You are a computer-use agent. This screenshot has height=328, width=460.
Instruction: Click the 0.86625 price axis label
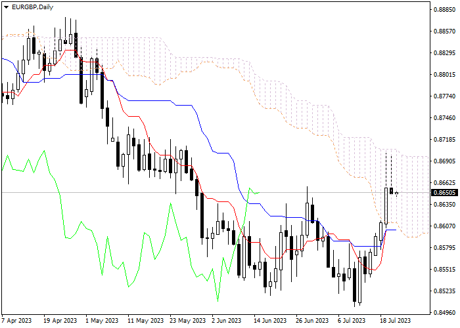444,183
